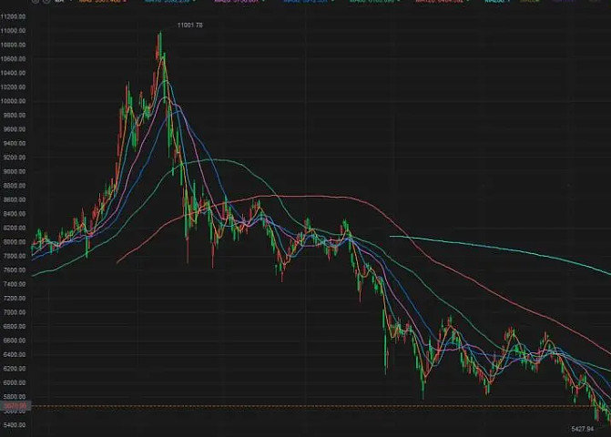Click the 6800.00 axis label
The width and height of the screenshot is (611, 437).
click(x=15, y=327)
